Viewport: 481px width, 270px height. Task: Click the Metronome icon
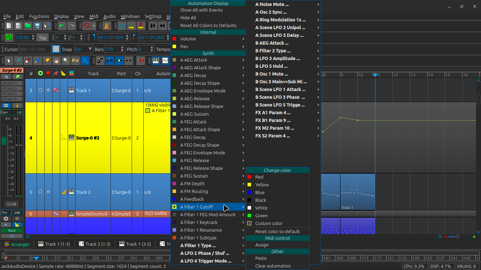106,26
